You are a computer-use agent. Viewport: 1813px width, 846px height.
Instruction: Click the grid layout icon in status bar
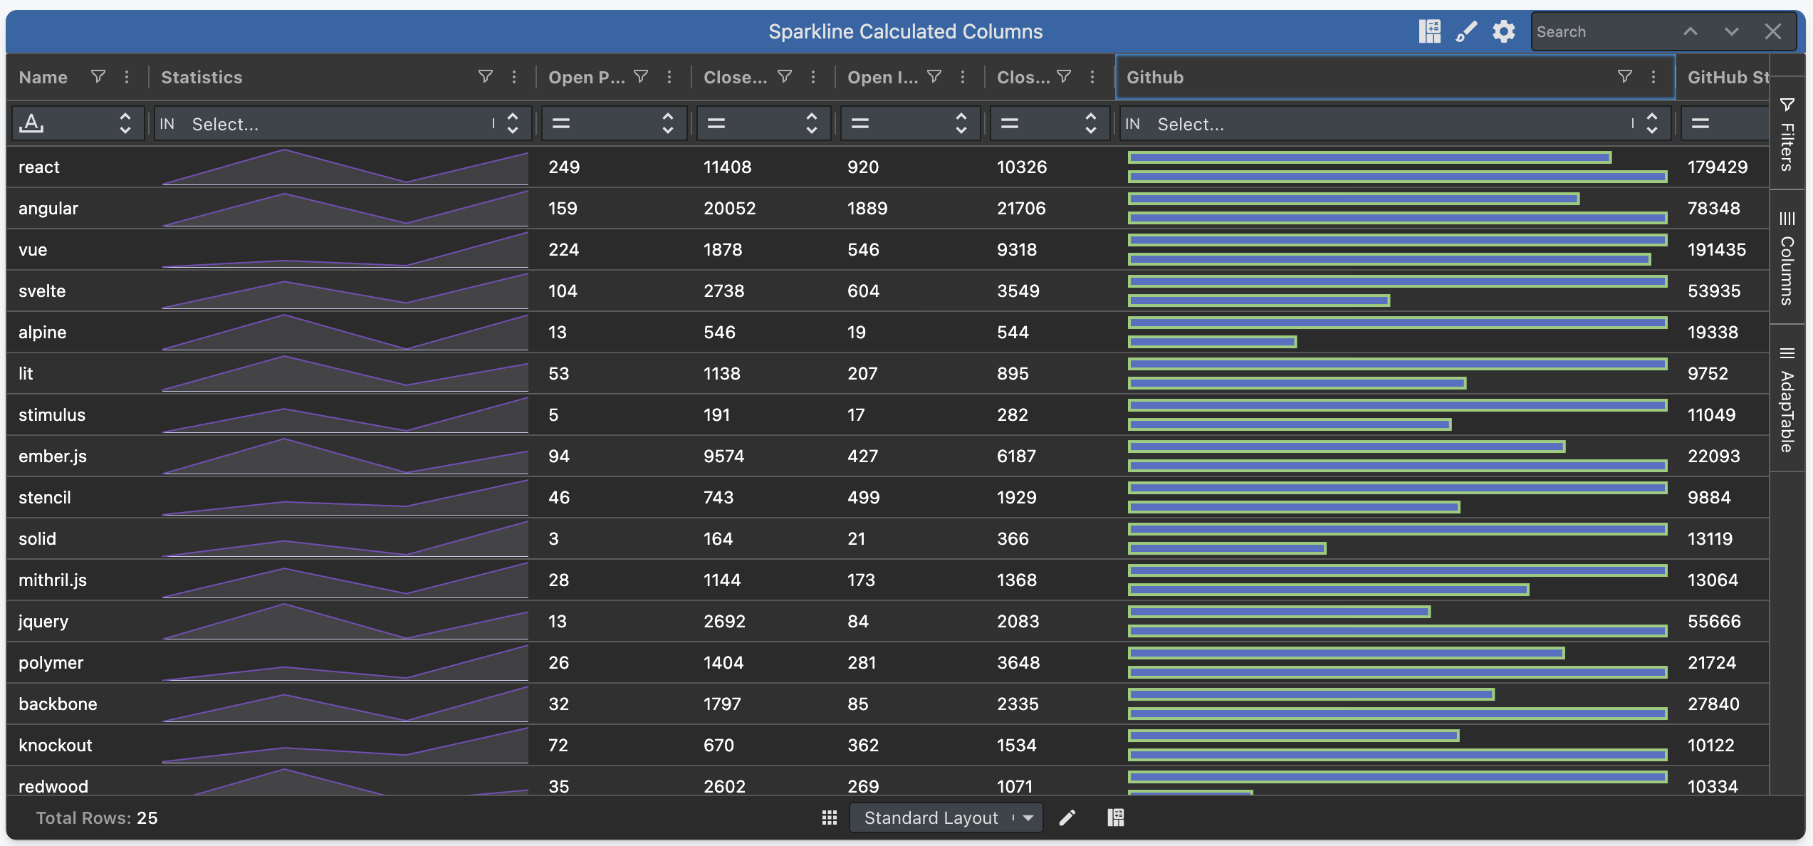click(x=829, y=818)
